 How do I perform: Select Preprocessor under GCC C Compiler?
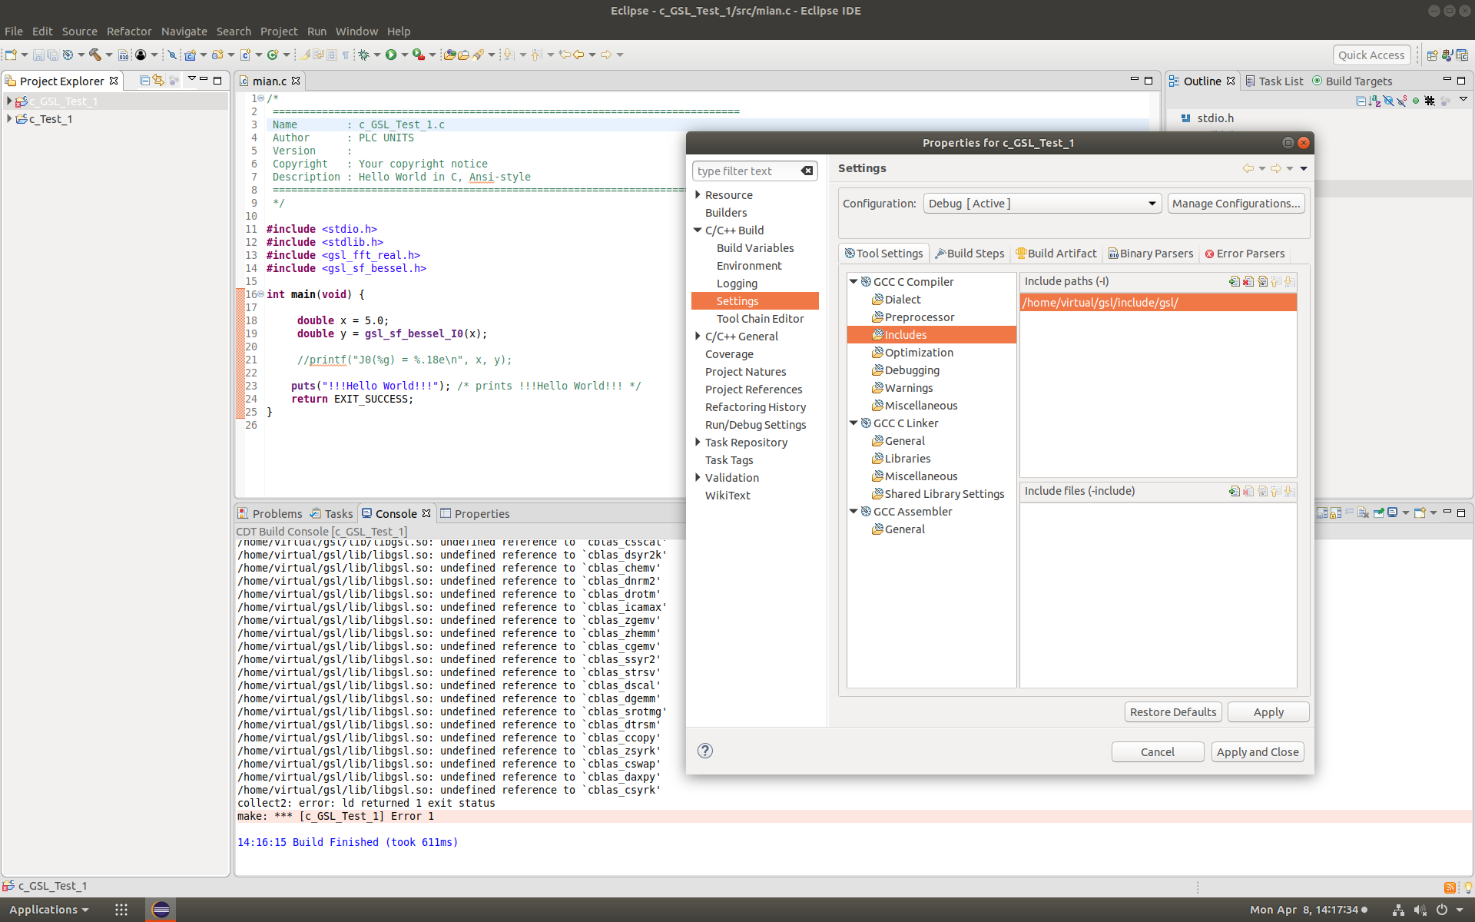click(x=919, y=317)
